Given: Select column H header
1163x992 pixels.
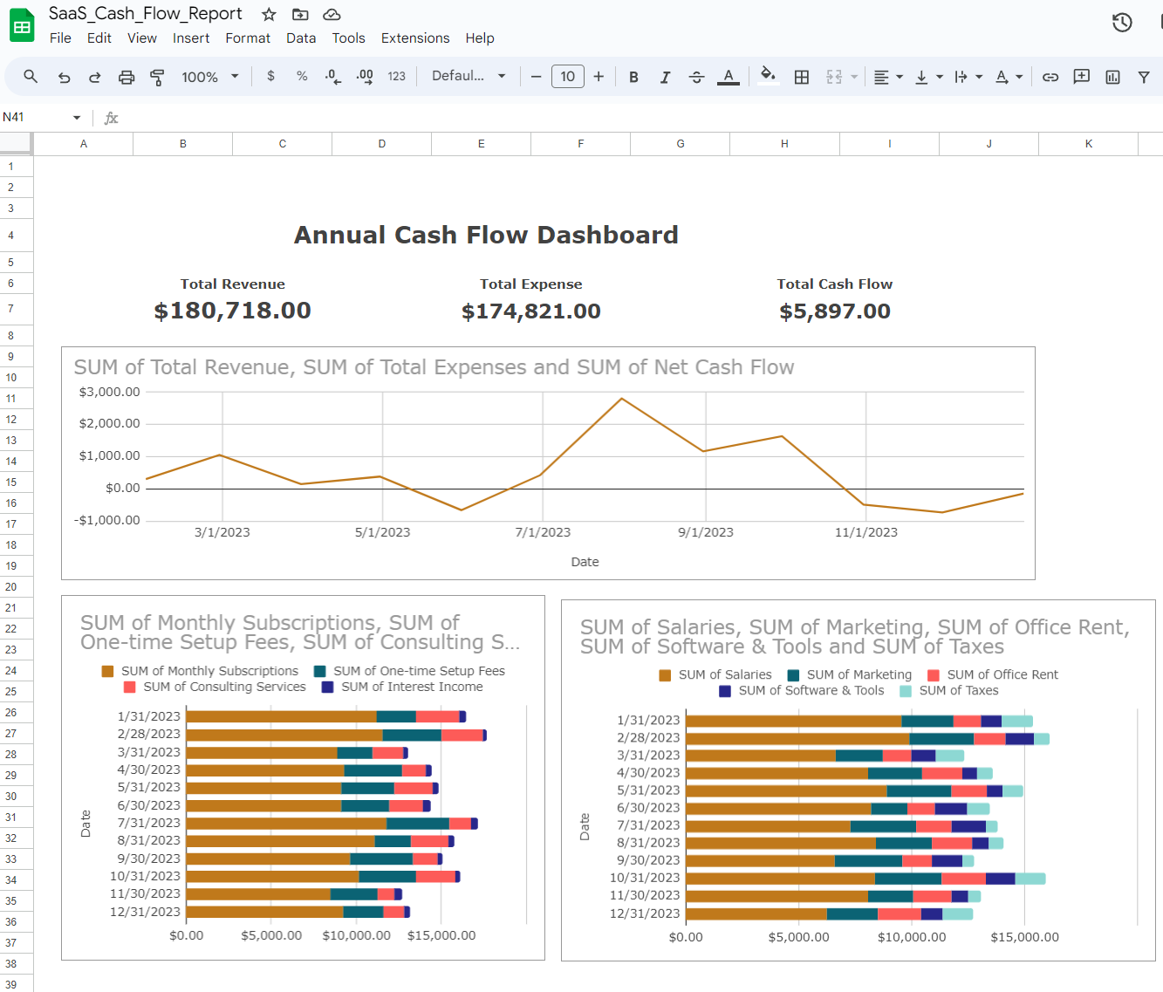Looking at the screenshot, I should pos(784,144).
